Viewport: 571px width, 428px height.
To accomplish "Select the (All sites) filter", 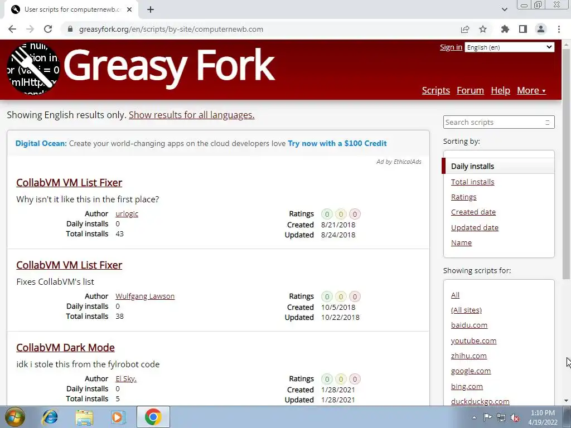I will (466, 310).
